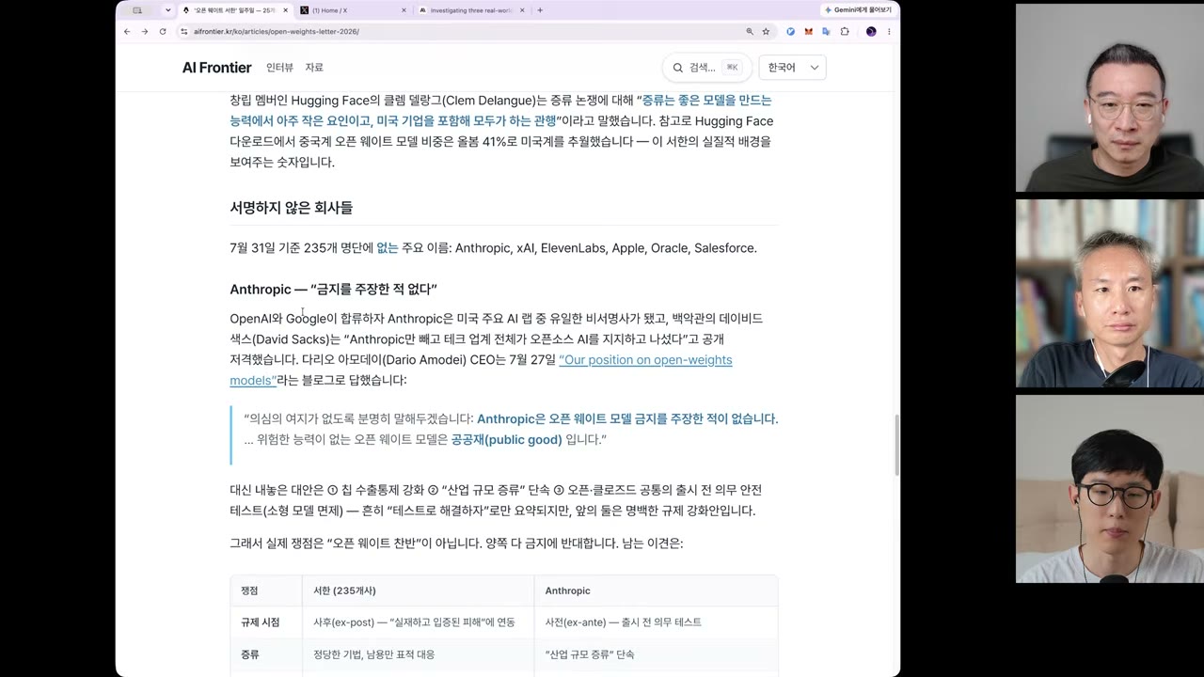Bookmark this page with the star
The image size is (1204, 677).
click(x=766, y=31)
